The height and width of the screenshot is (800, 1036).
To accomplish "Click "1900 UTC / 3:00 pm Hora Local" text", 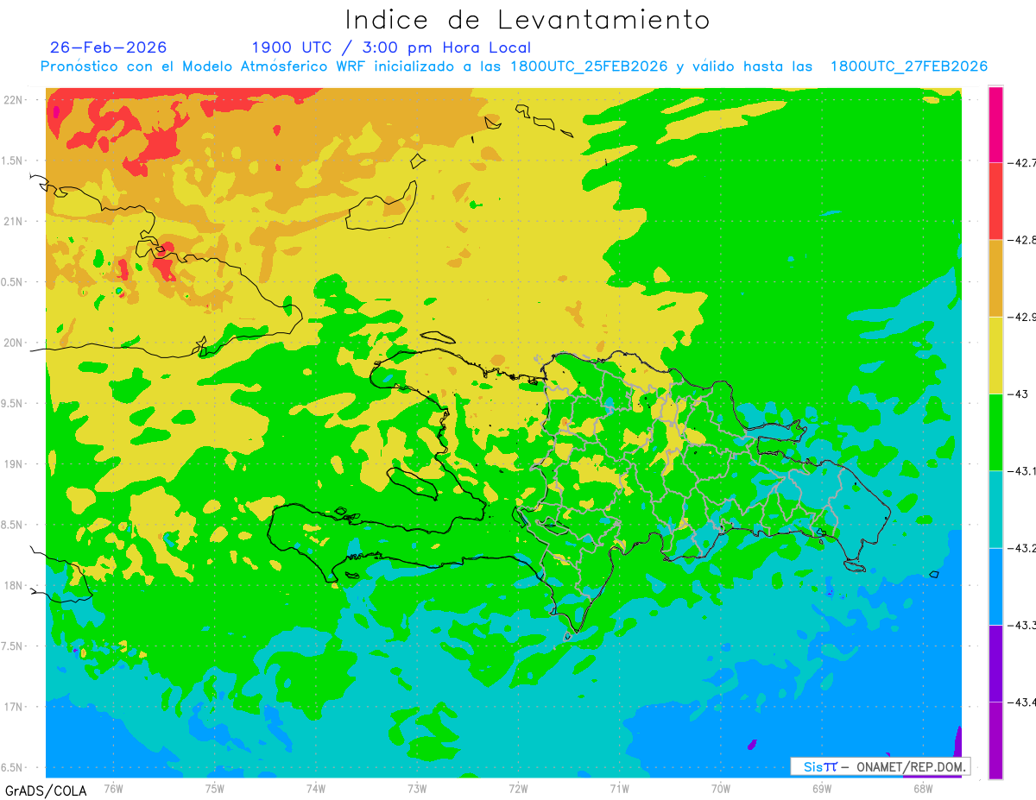I will point(391,48).
